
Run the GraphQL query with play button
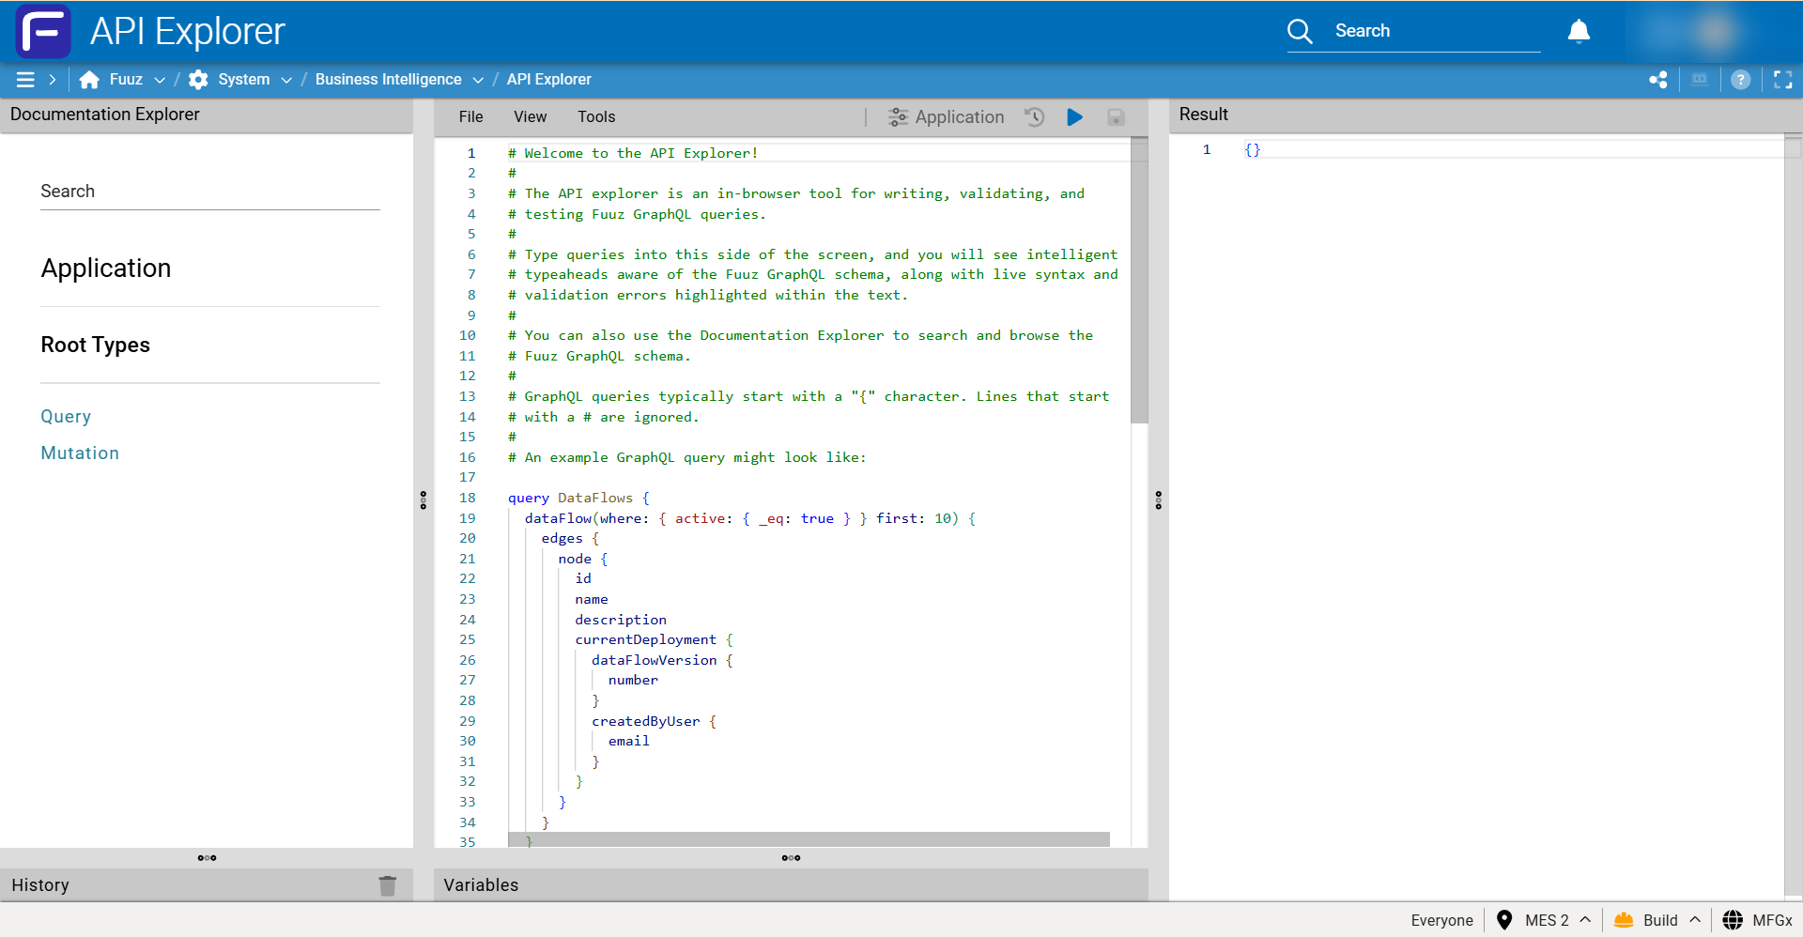pyautogui.click(x=1074, y=117)
